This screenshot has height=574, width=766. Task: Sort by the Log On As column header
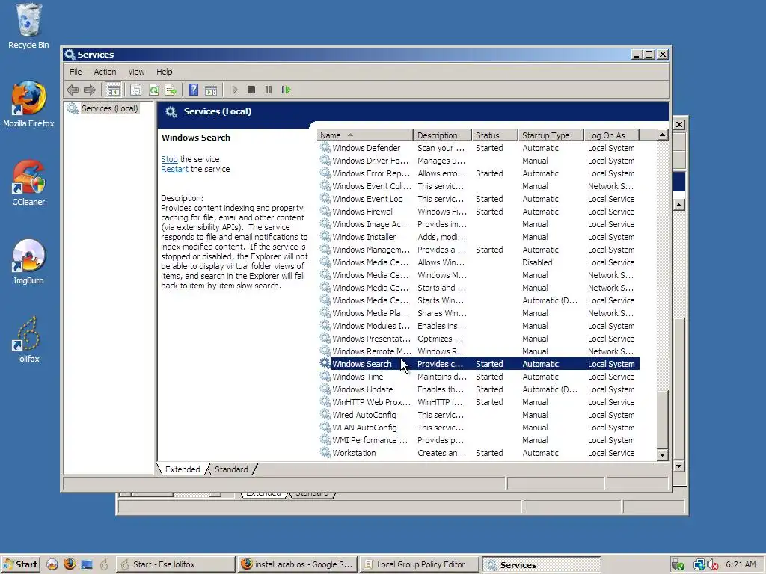coord(612,135)
